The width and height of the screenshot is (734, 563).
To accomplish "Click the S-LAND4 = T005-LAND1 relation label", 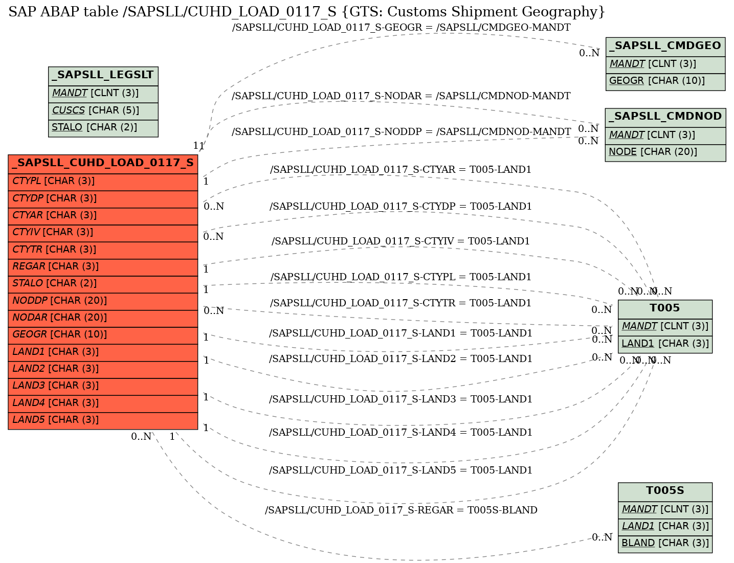I will (x=401, y=433).
